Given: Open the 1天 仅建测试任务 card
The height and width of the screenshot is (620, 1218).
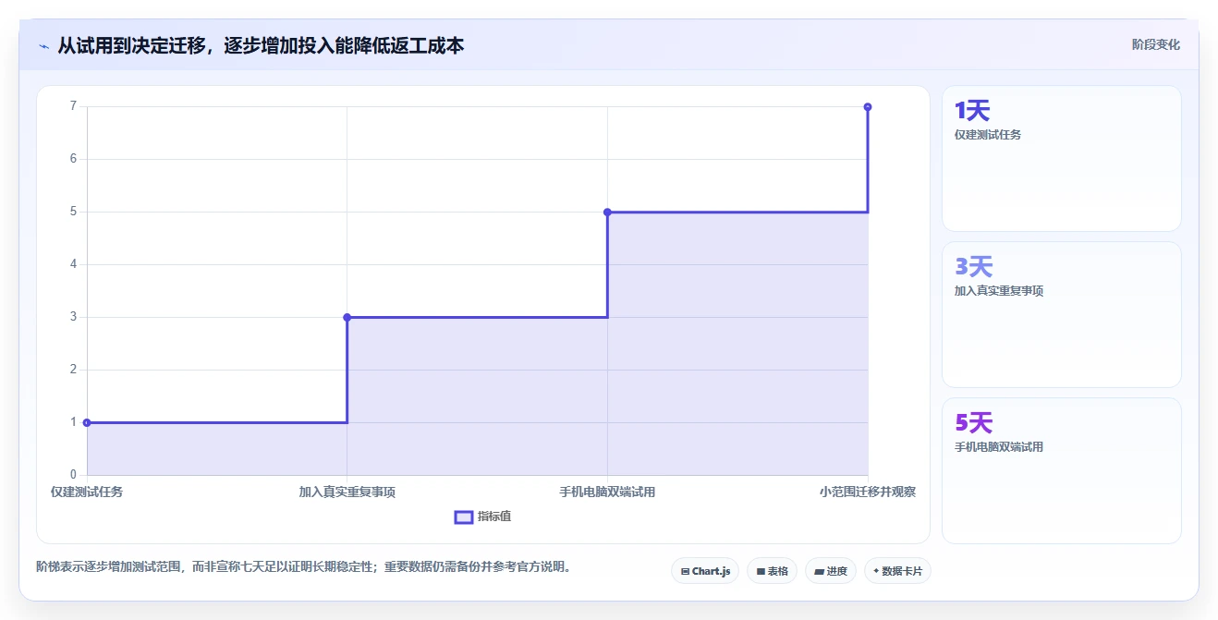Looking at the screenshot, I should click(x=1061, y=158).
